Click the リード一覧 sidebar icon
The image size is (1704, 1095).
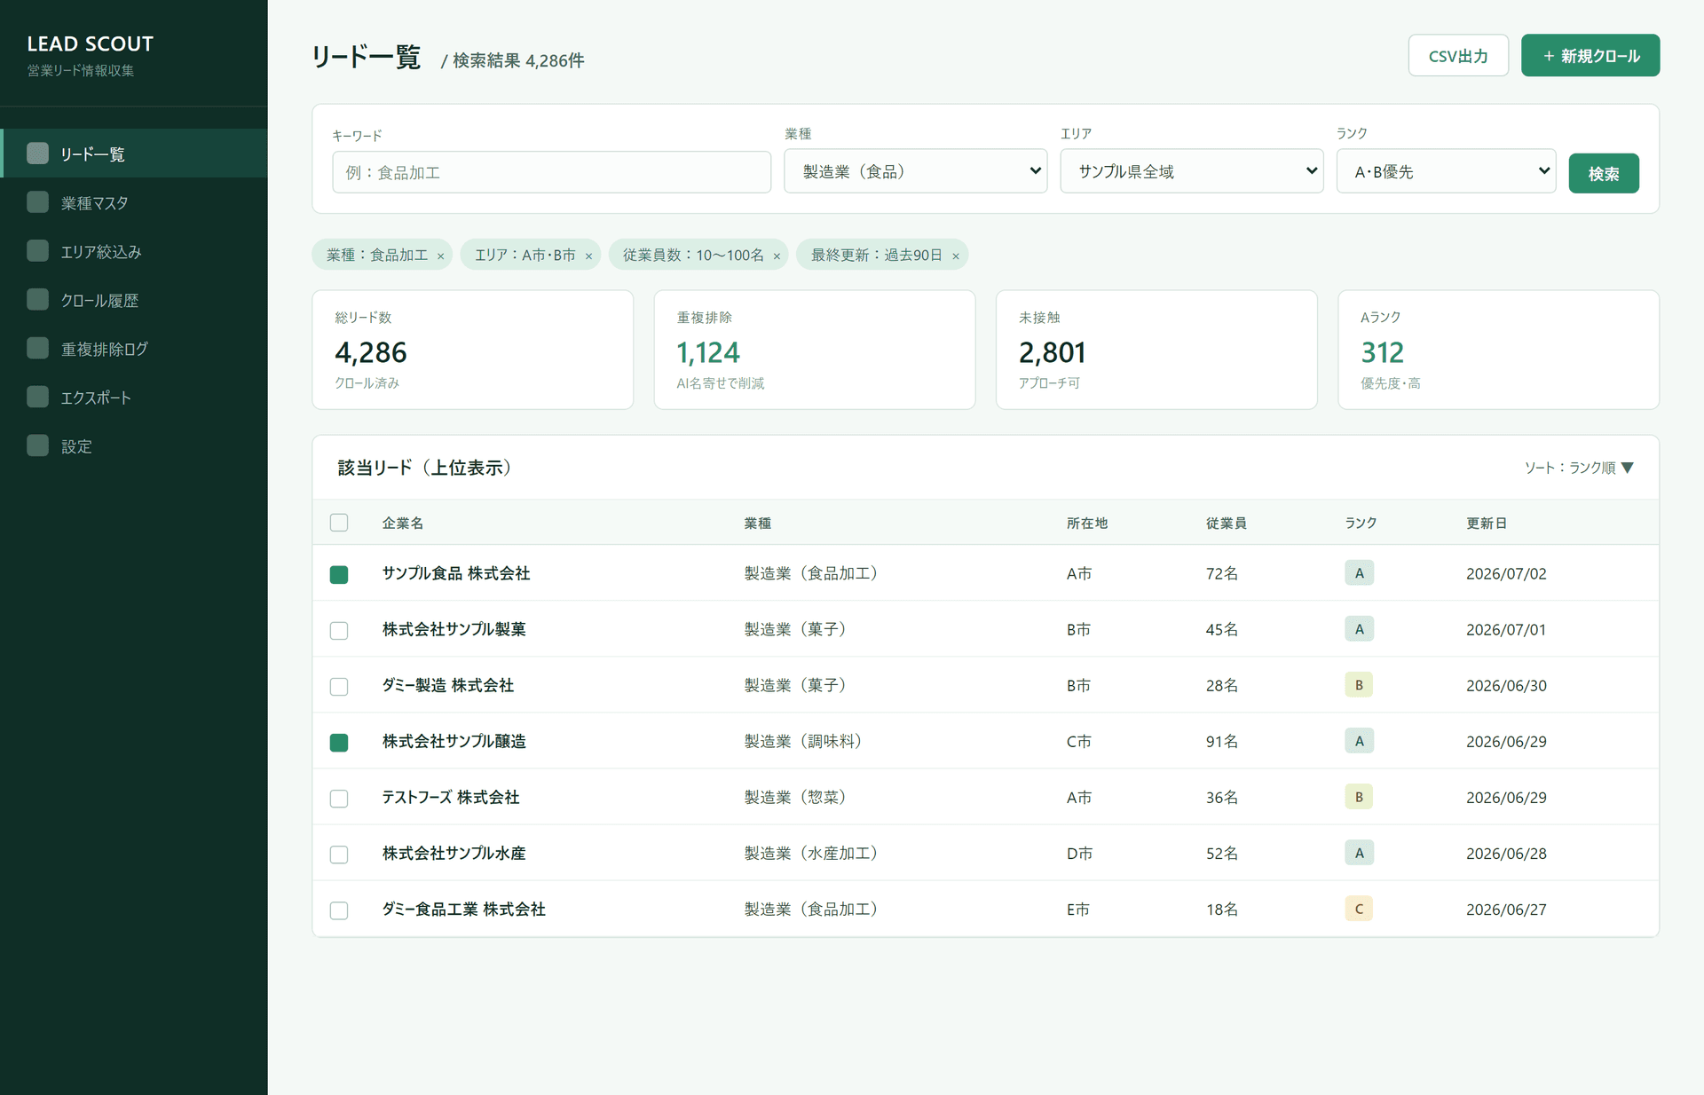37,154
